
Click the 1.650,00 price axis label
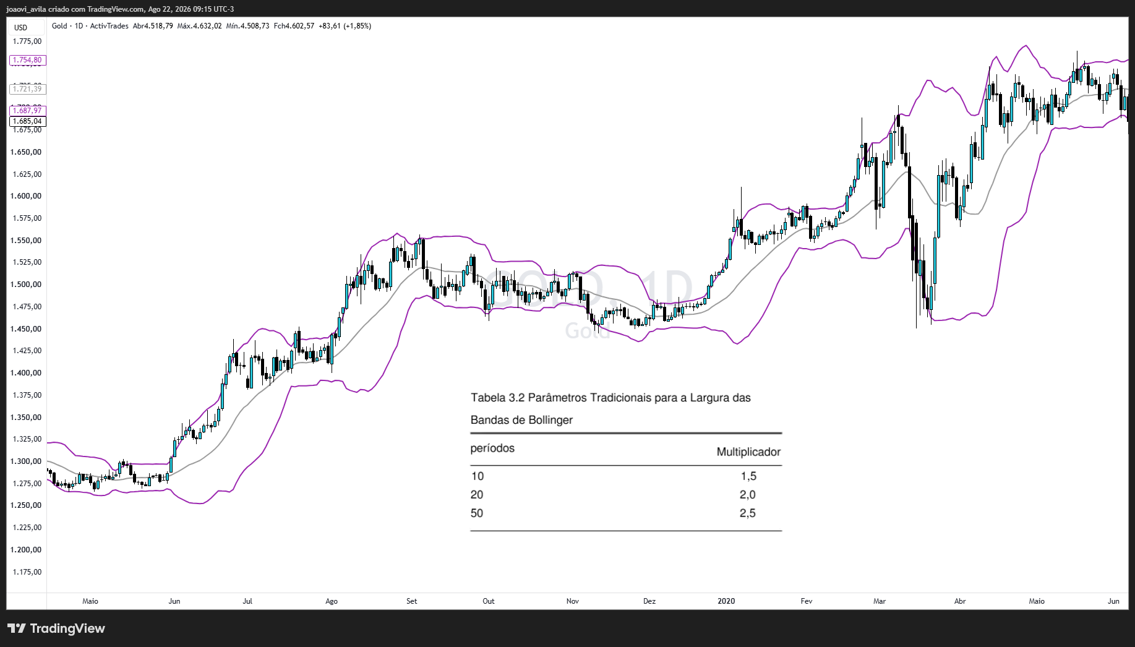(x=27, y=152)
